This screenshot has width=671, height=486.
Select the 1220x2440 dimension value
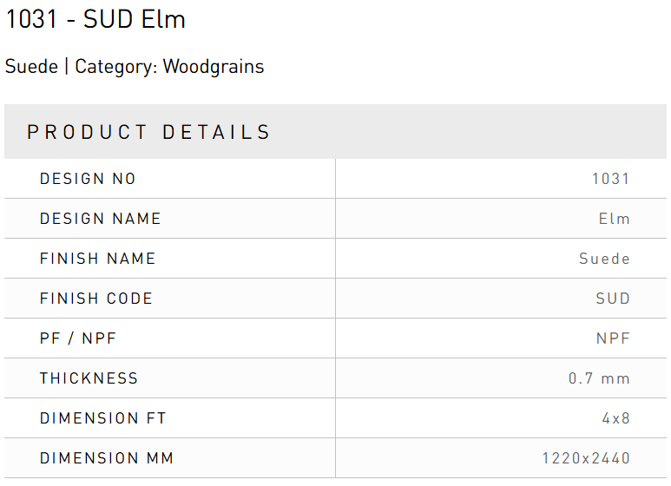coord(586,458)
